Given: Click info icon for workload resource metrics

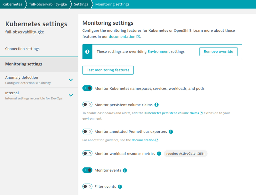Looking at the screenshot, I should coord(159,154).
